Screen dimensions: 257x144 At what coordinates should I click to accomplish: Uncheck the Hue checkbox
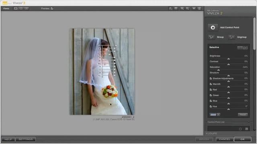point(211,106)
